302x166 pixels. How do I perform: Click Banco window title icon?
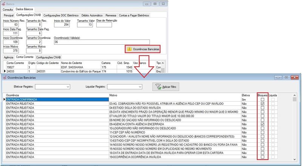point(3,4)
